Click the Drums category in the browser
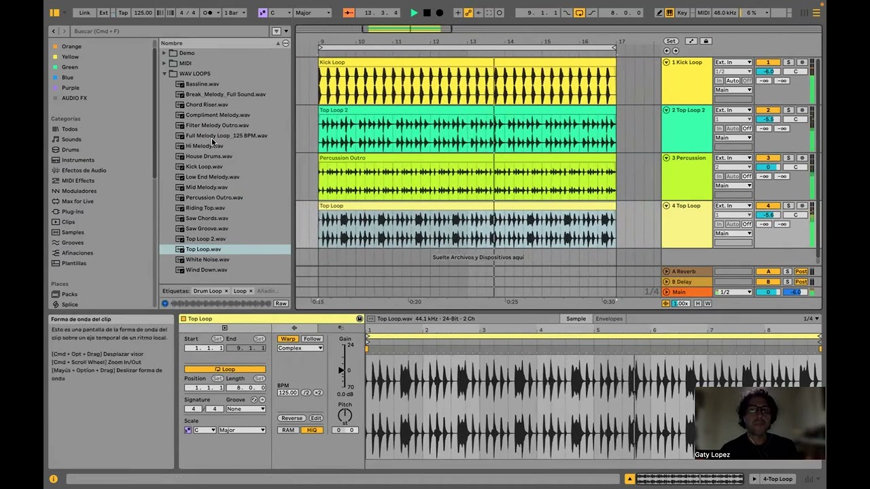 click(70, 149)
